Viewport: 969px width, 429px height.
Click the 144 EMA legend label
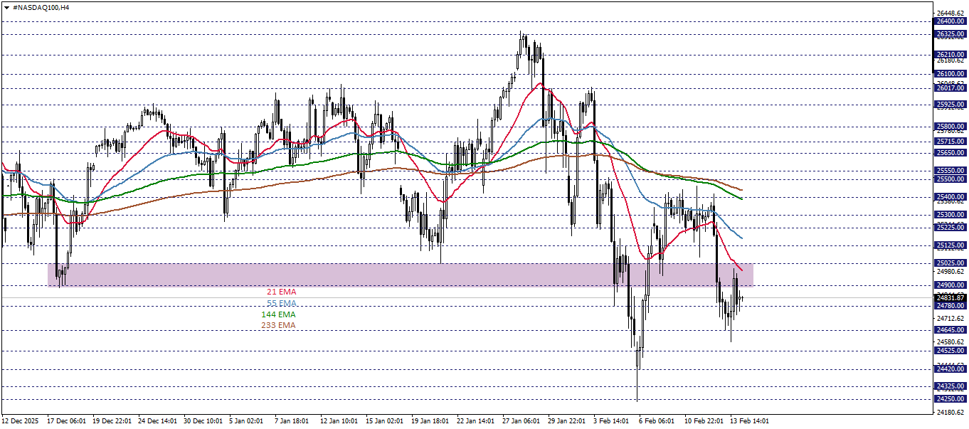tap(279, 313)
